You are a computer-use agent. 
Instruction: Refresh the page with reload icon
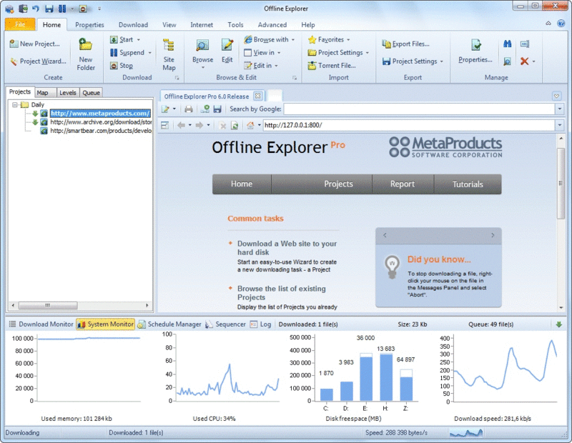click(235, 126)
